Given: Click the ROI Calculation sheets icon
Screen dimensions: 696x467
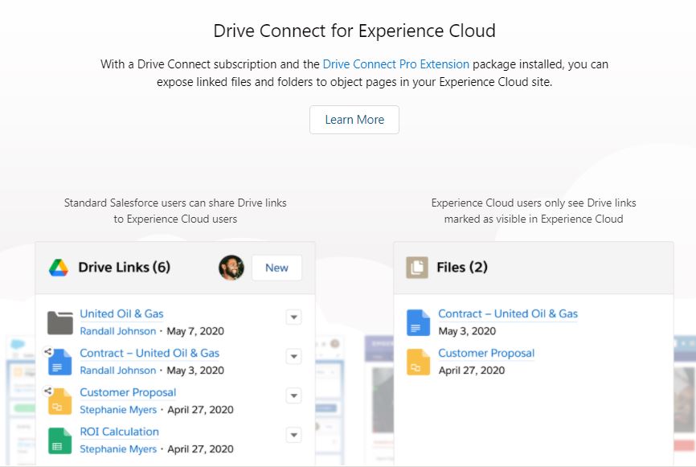Looking at the screenshot, I should (60, 440).
